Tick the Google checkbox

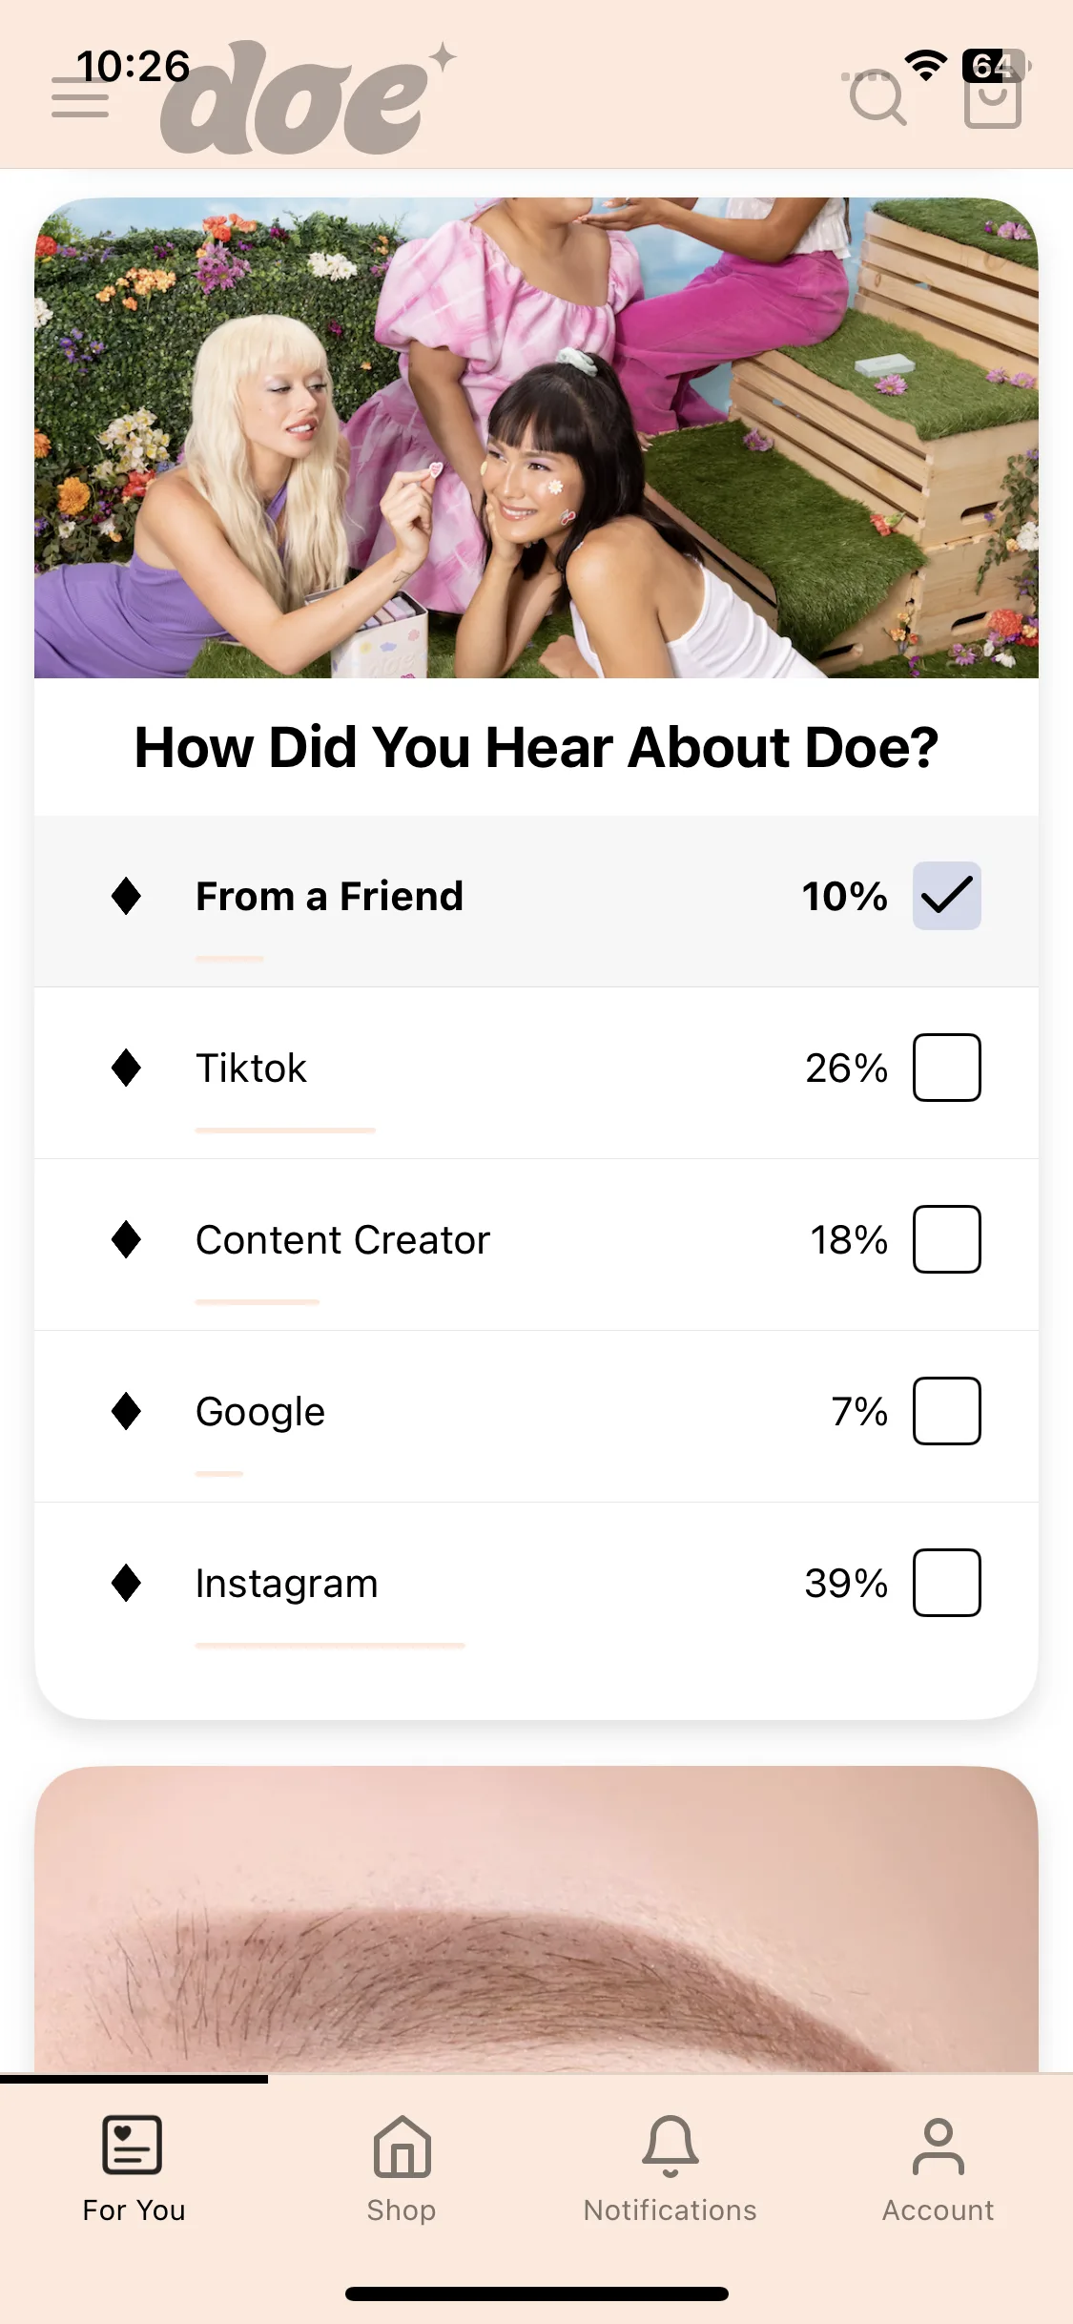pyautogui.click(x=947, y=1411)
